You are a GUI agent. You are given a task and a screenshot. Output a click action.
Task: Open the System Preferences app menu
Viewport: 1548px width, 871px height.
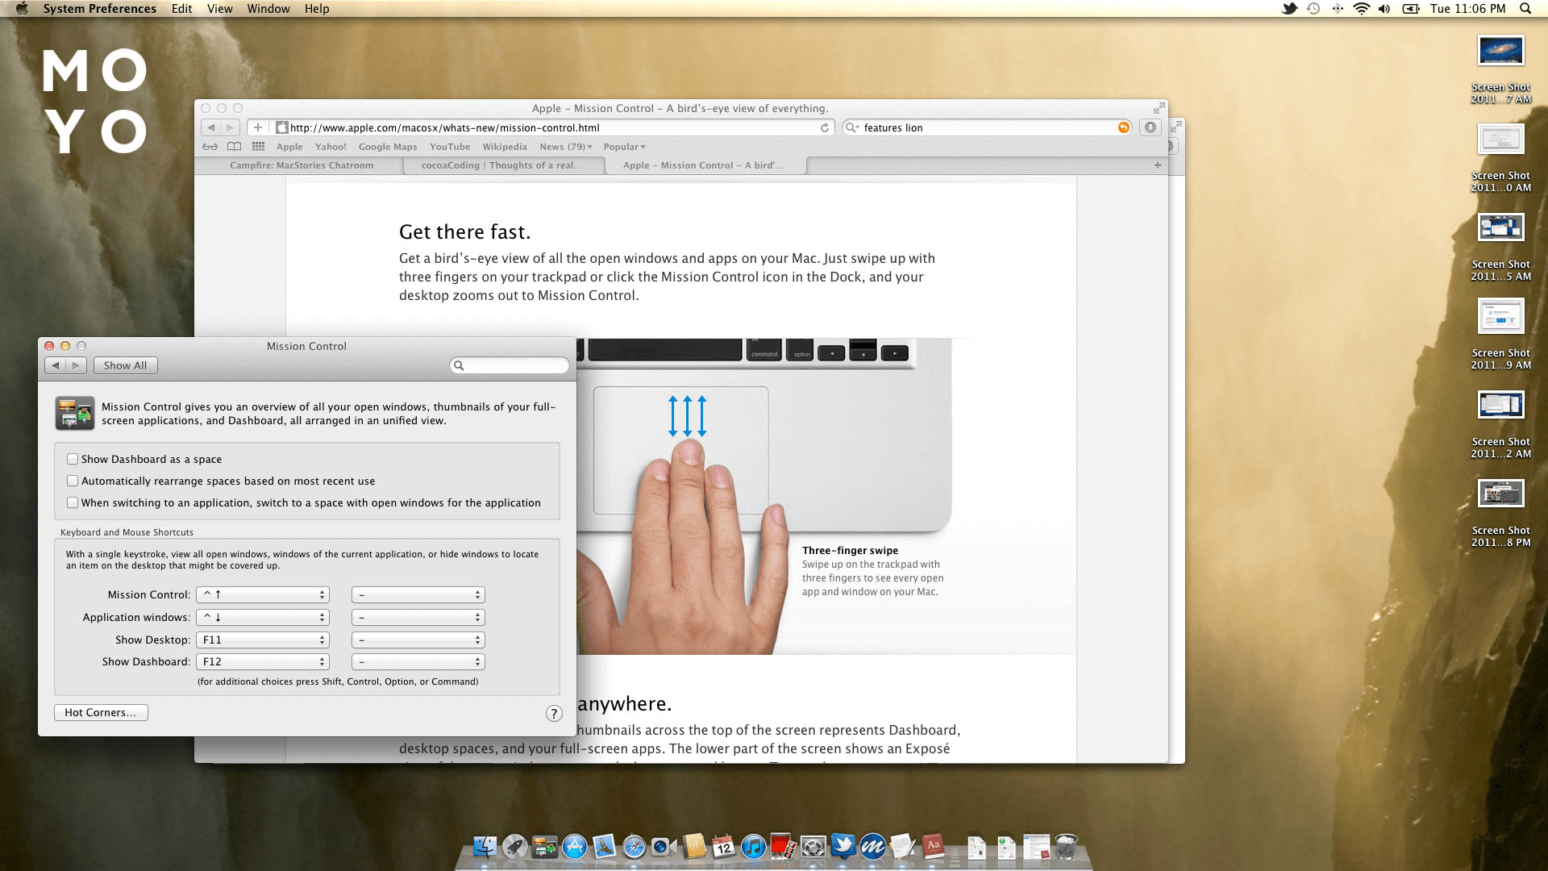coord(100,9)
